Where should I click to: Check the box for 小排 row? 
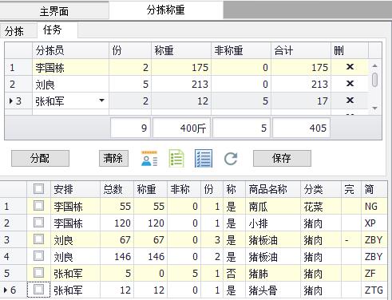click(39, 223)
